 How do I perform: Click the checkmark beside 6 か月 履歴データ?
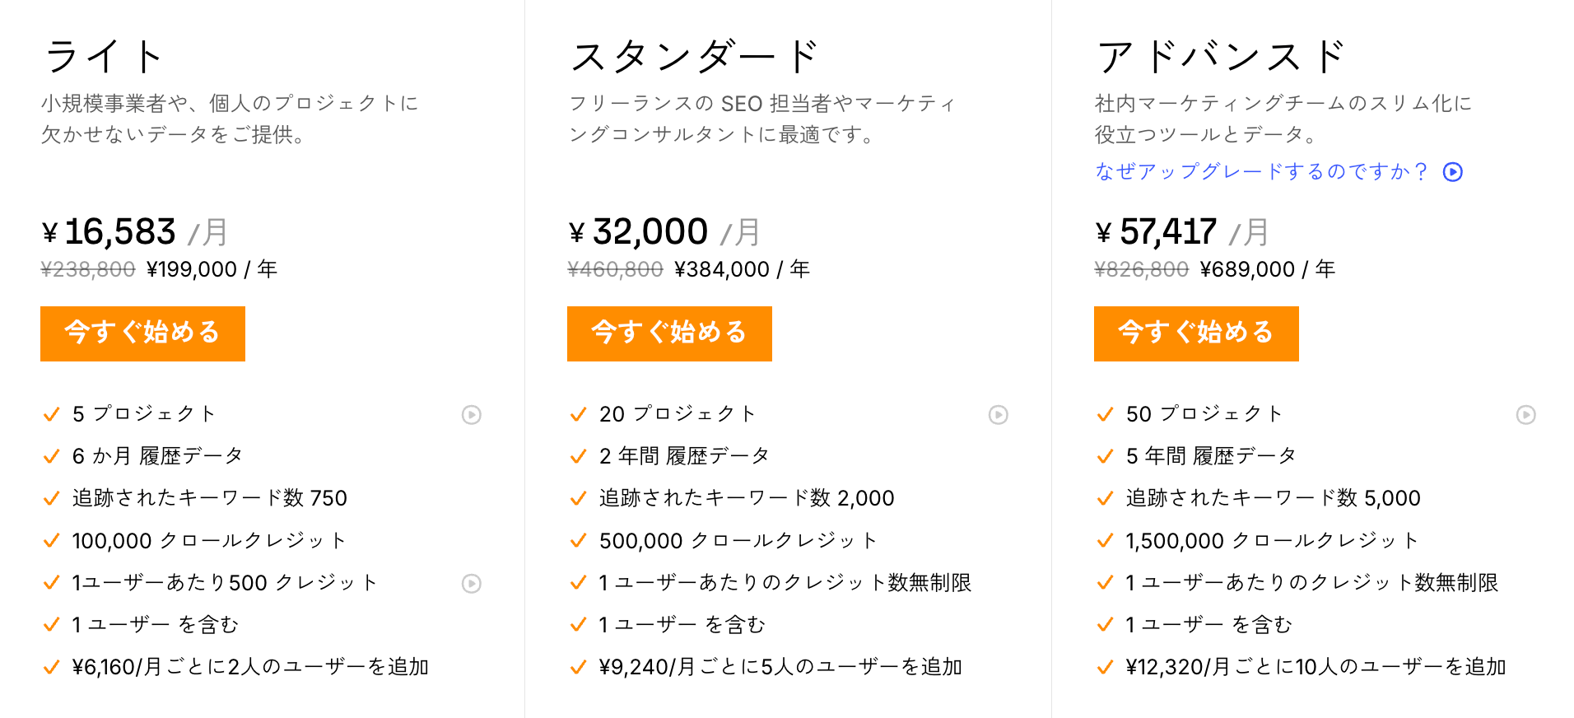pos(50,456)
